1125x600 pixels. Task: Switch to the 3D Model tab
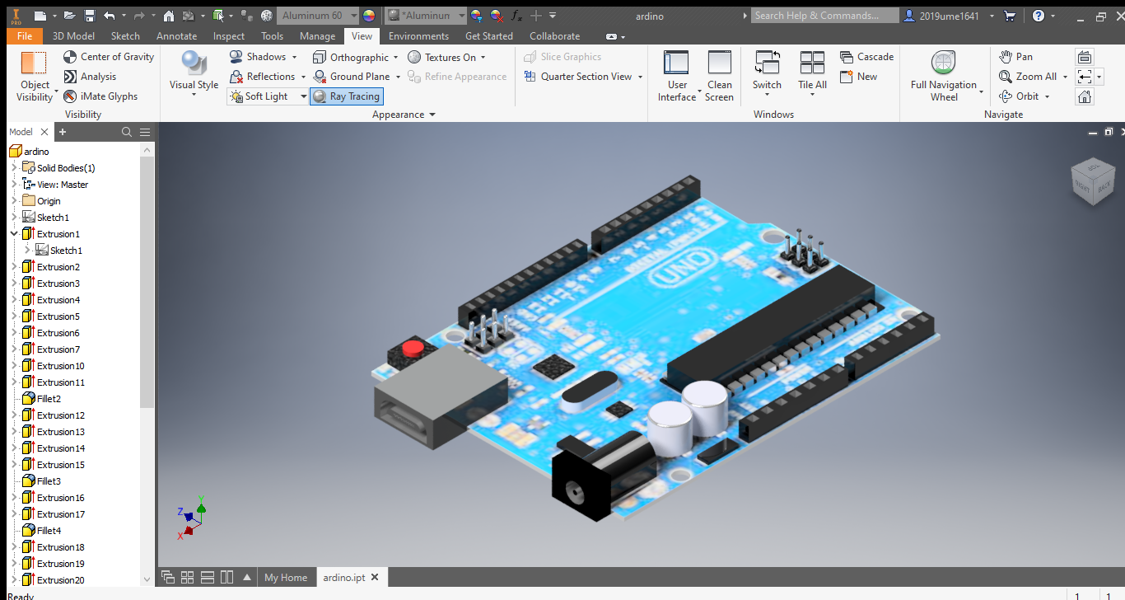click(x=73, y=36)
